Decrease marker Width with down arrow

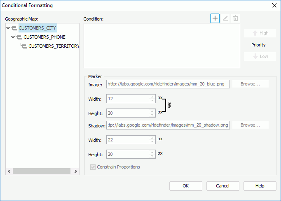152,101
